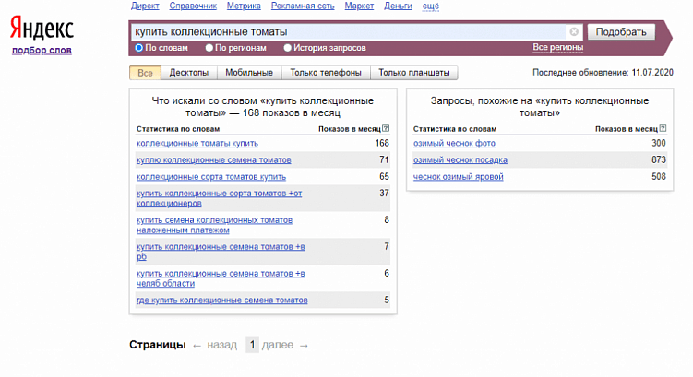693x377 pixels.
Task: Switch to the 'Только телефоны' tab
Action: [x=326, y=73]
